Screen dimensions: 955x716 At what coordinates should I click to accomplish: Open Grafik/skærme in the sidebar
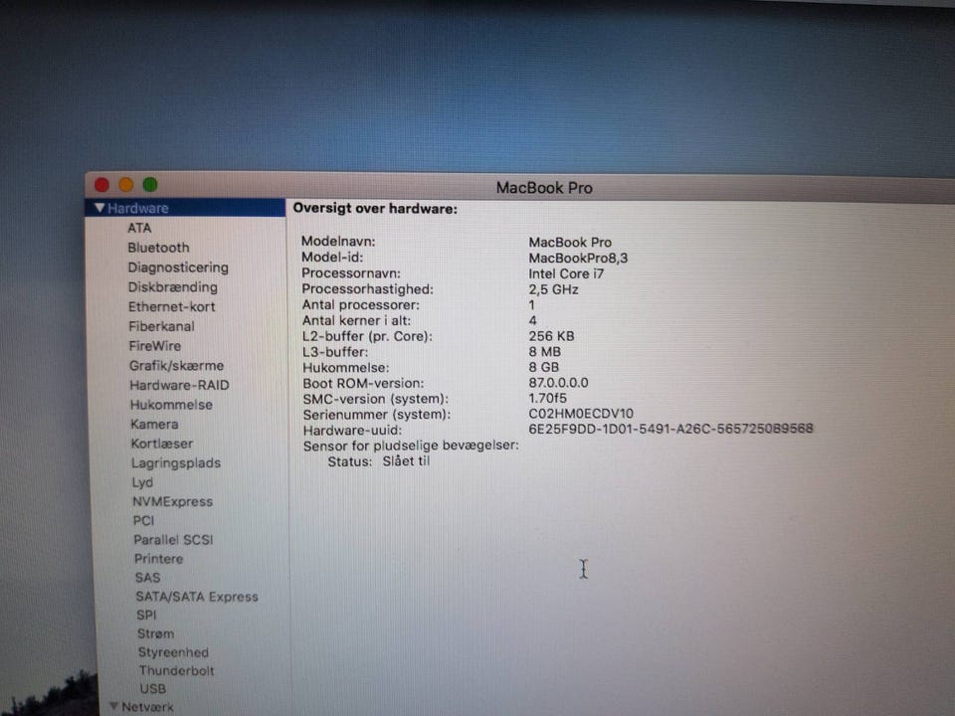coord(177,366)
